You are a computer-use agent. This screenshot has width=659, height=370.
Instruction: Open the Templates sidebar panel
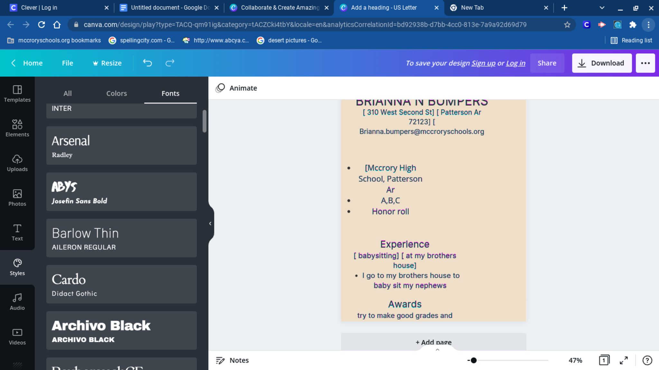[17, 94]
